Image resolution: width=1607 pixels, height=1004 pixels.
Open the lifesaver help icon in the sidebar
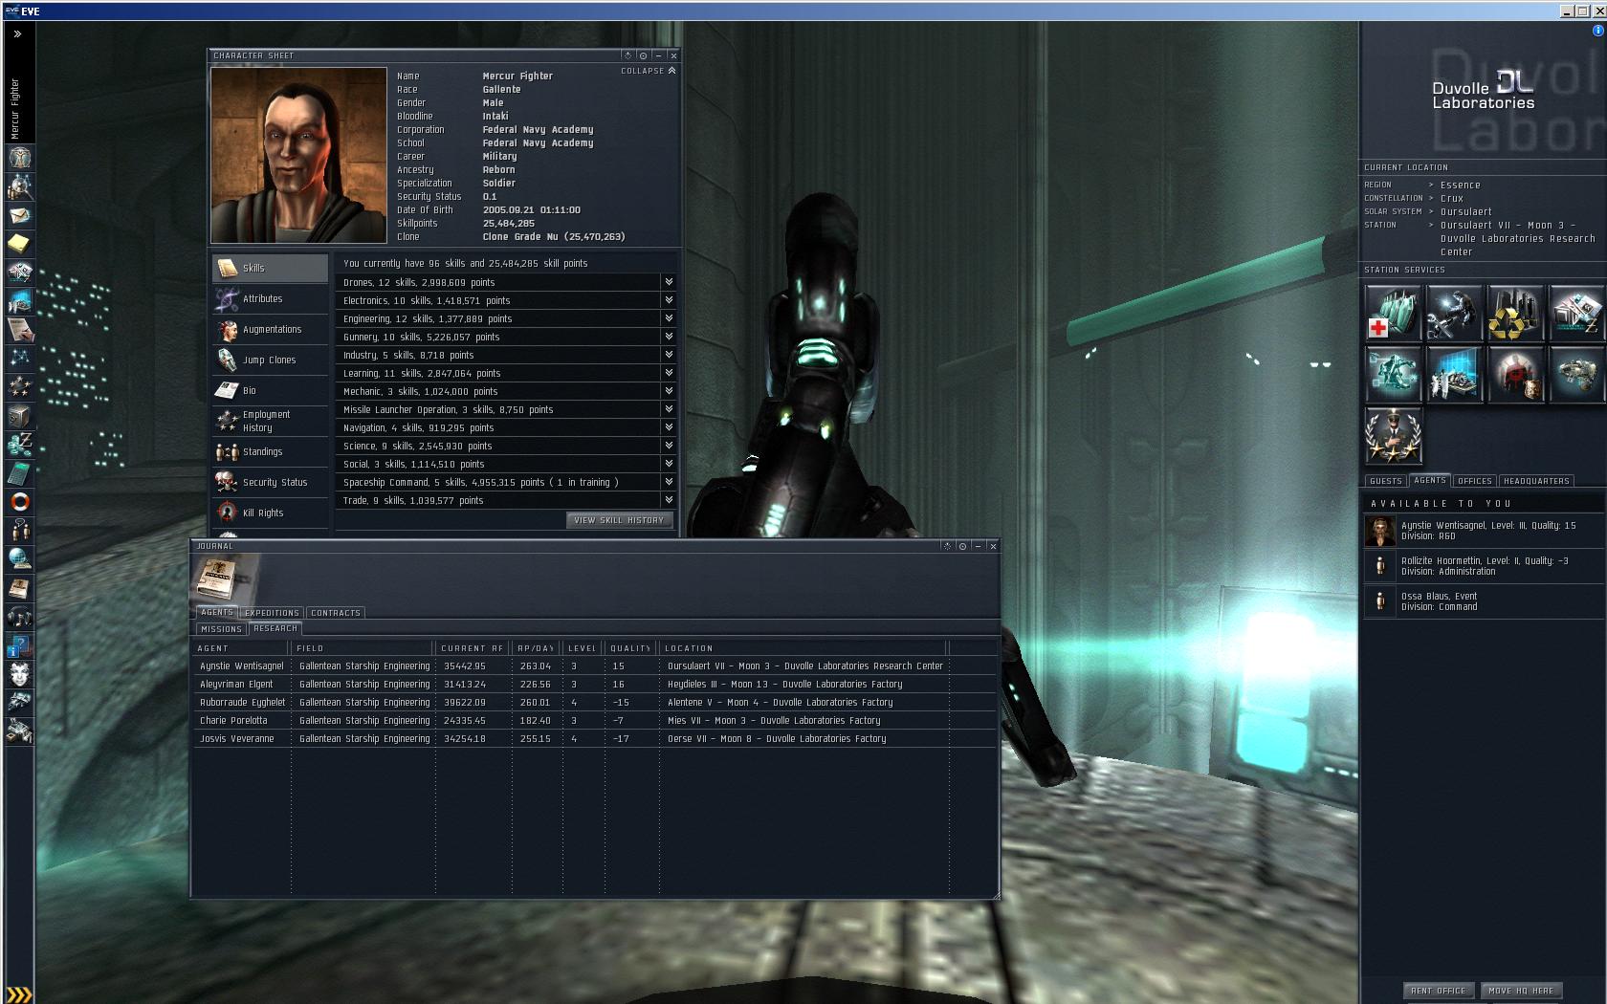click(20, 502)
